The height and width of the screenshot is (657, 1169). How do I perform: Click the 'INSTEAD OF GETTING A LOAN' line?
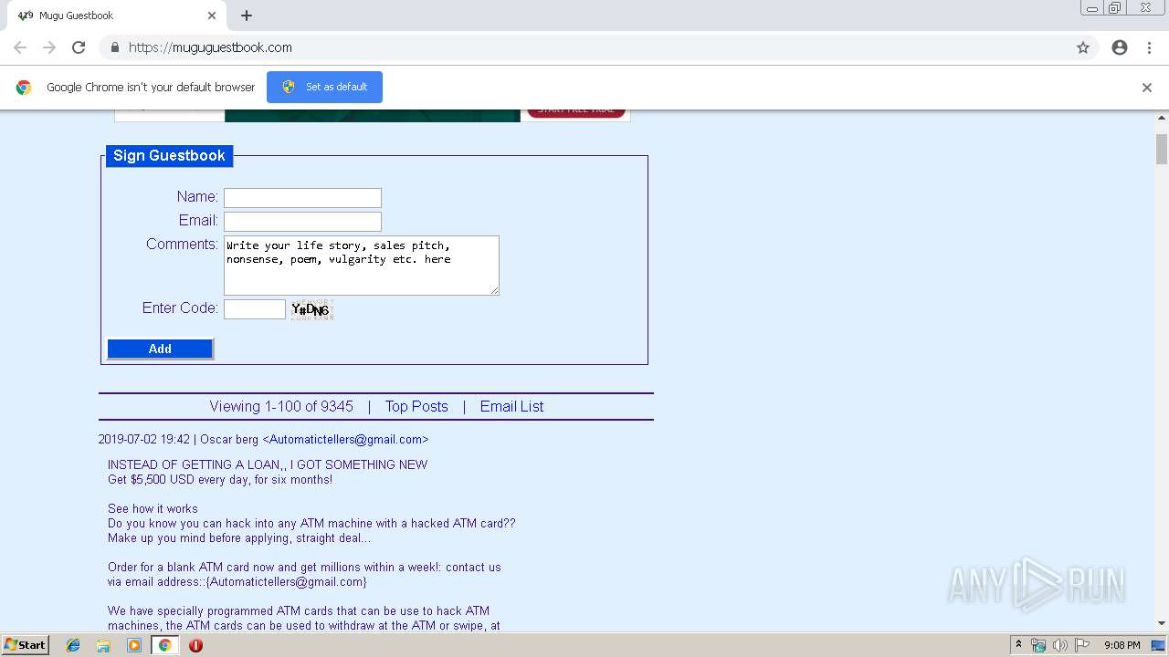click(268, 464)
